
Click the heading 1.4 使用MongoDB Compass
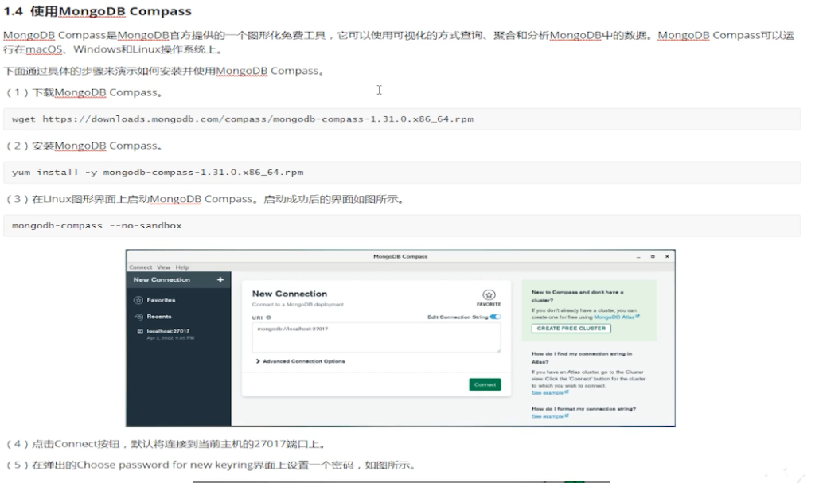97,11
